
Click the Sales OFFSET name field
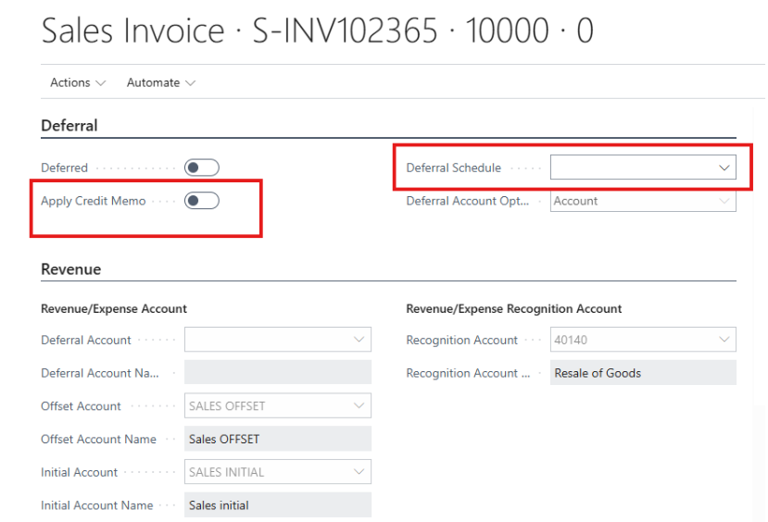[278, 439]
